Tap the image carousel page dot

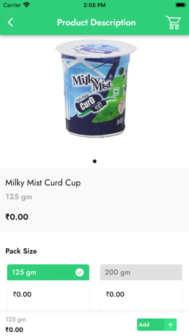[95, 161]
